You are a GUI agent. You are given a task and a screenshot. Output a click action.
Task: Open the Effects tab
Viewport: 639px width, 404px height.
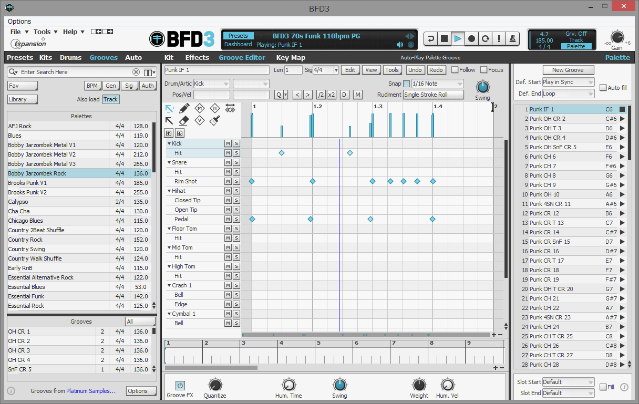click(197, 58)
